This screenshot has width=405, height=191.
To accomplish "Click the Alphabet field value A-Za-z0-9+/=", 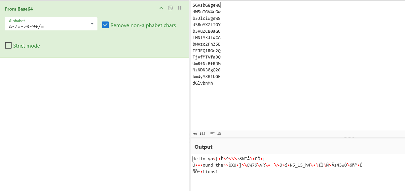I will pyautogui.click(x=26, y=26).
